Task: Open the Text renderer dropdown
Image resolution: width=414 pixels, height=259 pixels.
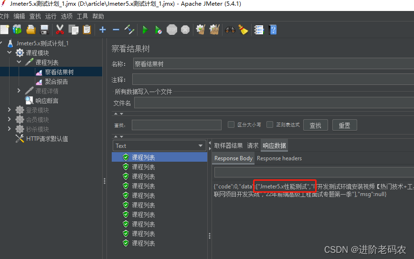Action: [159, 145]
